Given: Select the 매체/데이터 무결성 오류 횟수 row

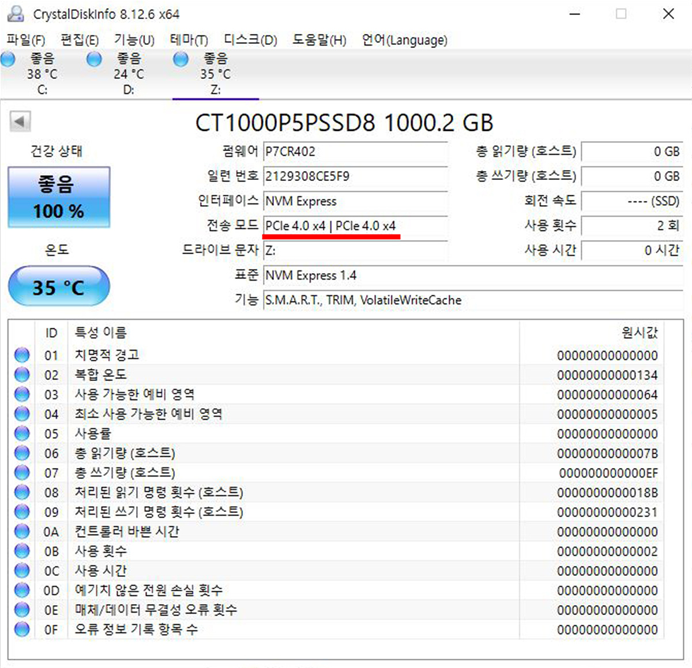Looking at the screenshot, I should pos(336,610).
